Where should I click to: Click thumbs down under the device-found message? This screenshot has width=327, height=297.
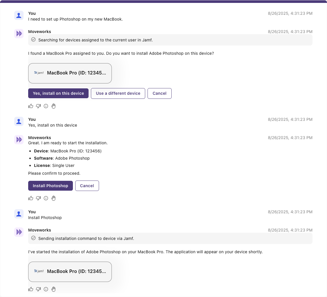tap(38, 106)
